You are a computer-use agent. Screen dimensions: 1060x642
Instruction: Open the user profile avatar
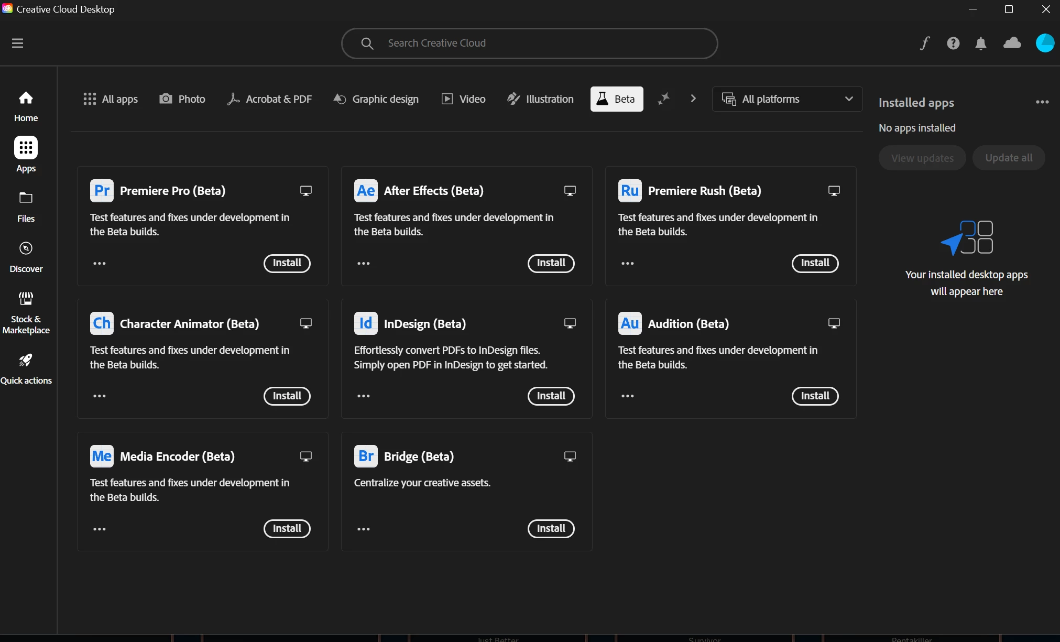(1045, 43)
